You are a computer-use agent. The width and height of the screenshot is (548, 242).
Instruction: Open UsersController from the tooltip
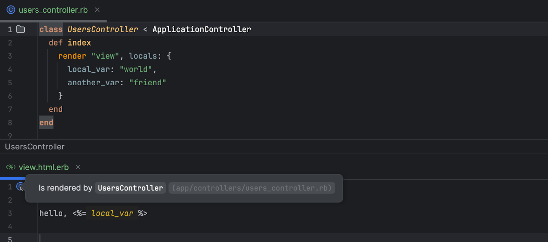click(130, 188)
